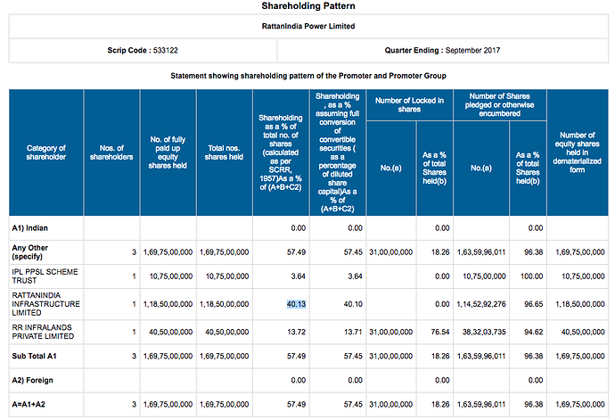615x420 pixels.
Task: Click 100.00 pledged percent in IPL PPSL row
Action: click(x=531, y=276)
